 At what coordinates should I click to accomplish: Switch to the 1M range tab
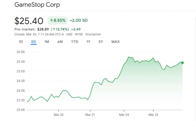47,42
